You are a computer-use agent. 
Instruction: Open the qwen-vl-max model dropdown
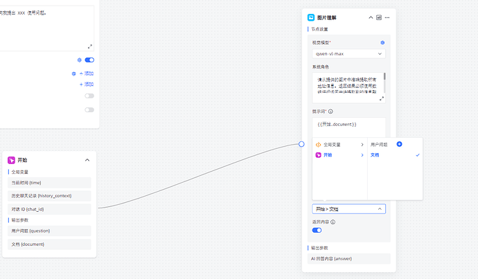coord(348,53)
